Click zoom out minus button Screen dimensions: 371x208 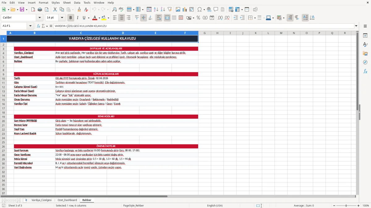[334, 206]
